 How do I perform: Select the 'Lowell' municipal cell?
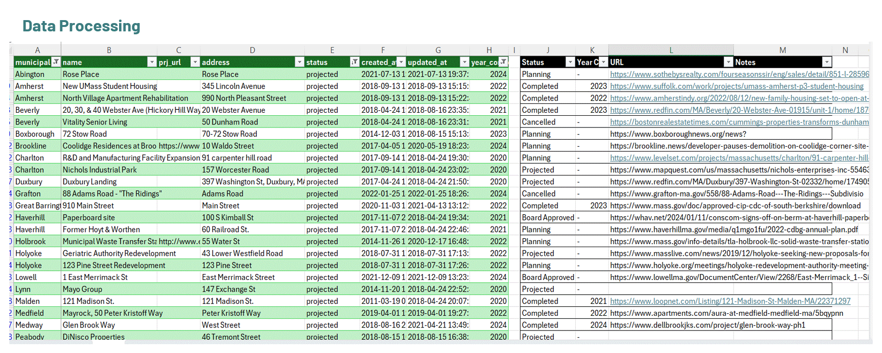[x=37, y=277]
